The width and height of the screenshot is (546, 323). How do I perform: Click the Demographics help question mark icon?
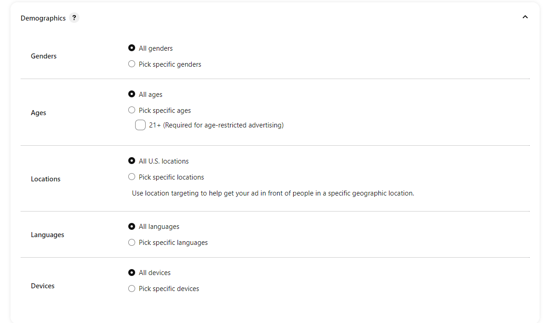click(x=74, y=18)
